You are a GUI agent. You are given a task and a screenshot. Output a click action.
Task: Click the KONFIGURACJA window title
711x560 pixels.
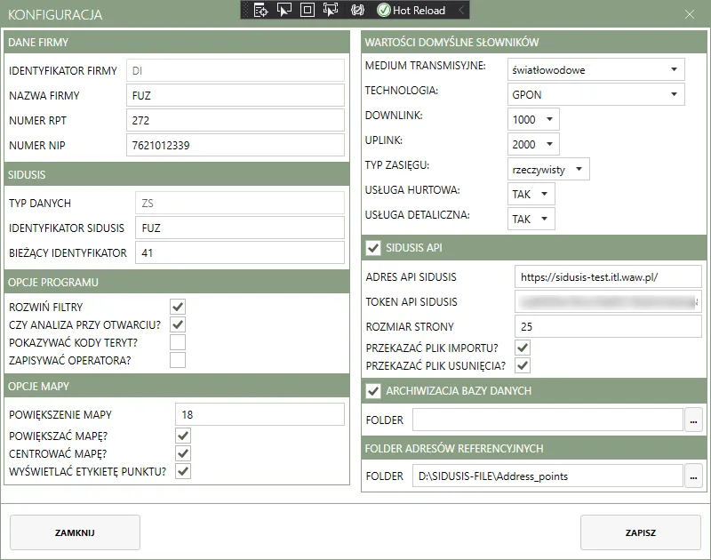[x=55, y=14]
